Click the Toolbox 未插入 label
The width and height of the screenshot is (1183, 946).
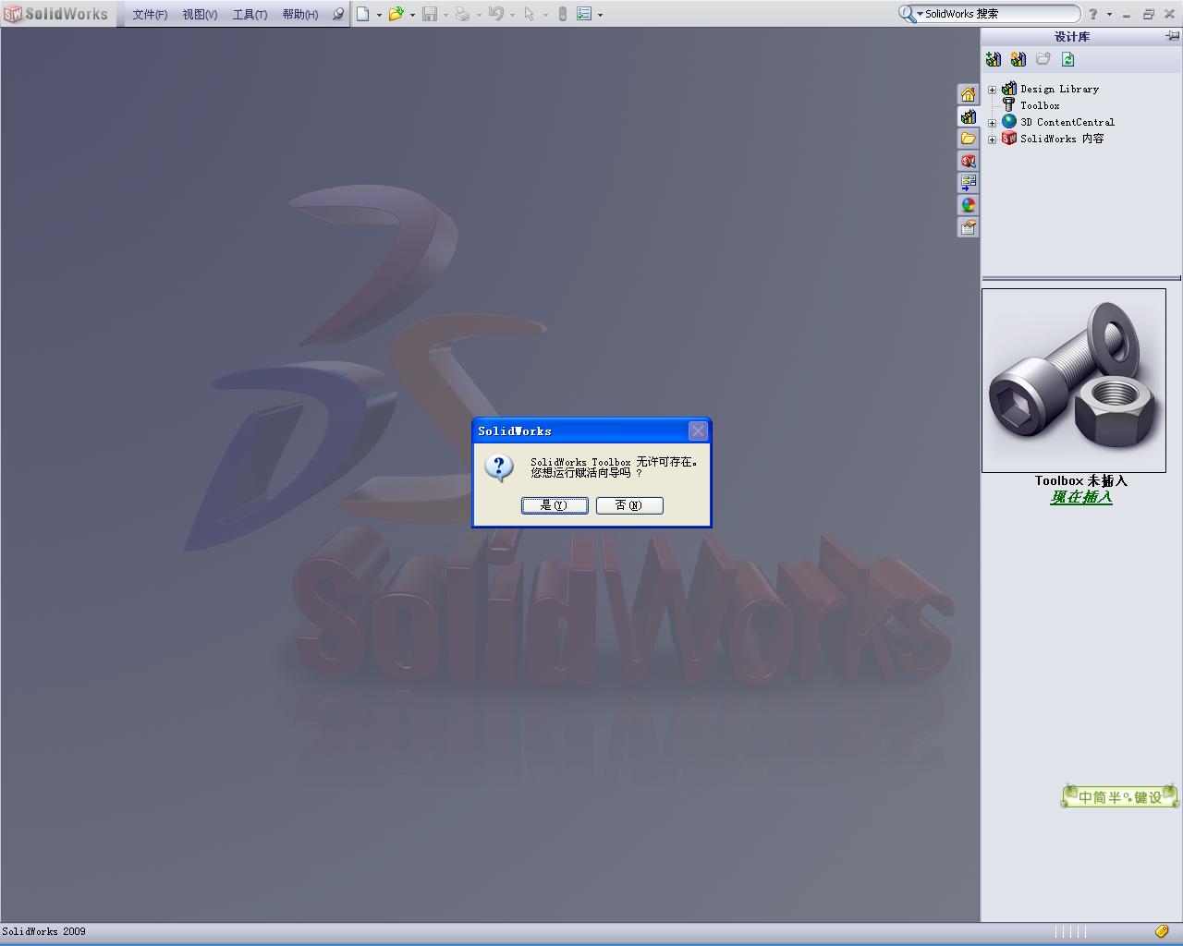coord(1081,480)
